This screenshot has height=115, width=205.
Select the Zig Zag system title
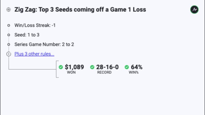(80, 10)
